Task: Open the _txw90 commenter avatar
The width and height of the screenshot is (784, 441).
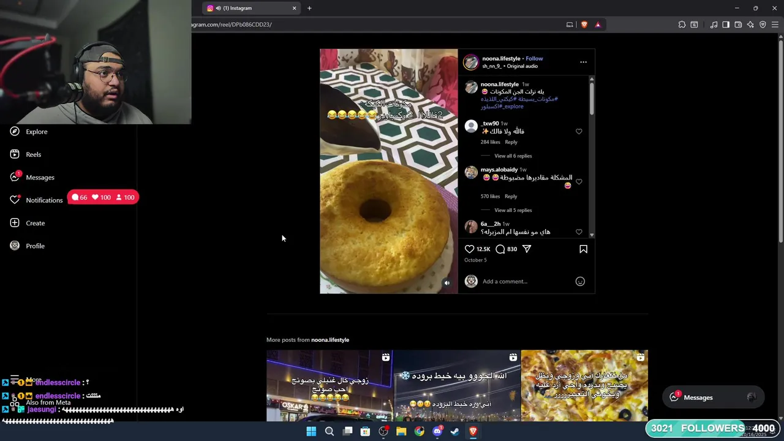Action: click(x=470, y=126)
